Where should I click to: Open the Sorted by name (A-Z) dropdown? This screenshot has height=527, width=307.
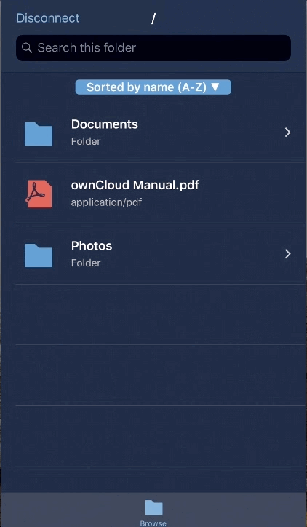pyautogui.click(x=153, y=87)
